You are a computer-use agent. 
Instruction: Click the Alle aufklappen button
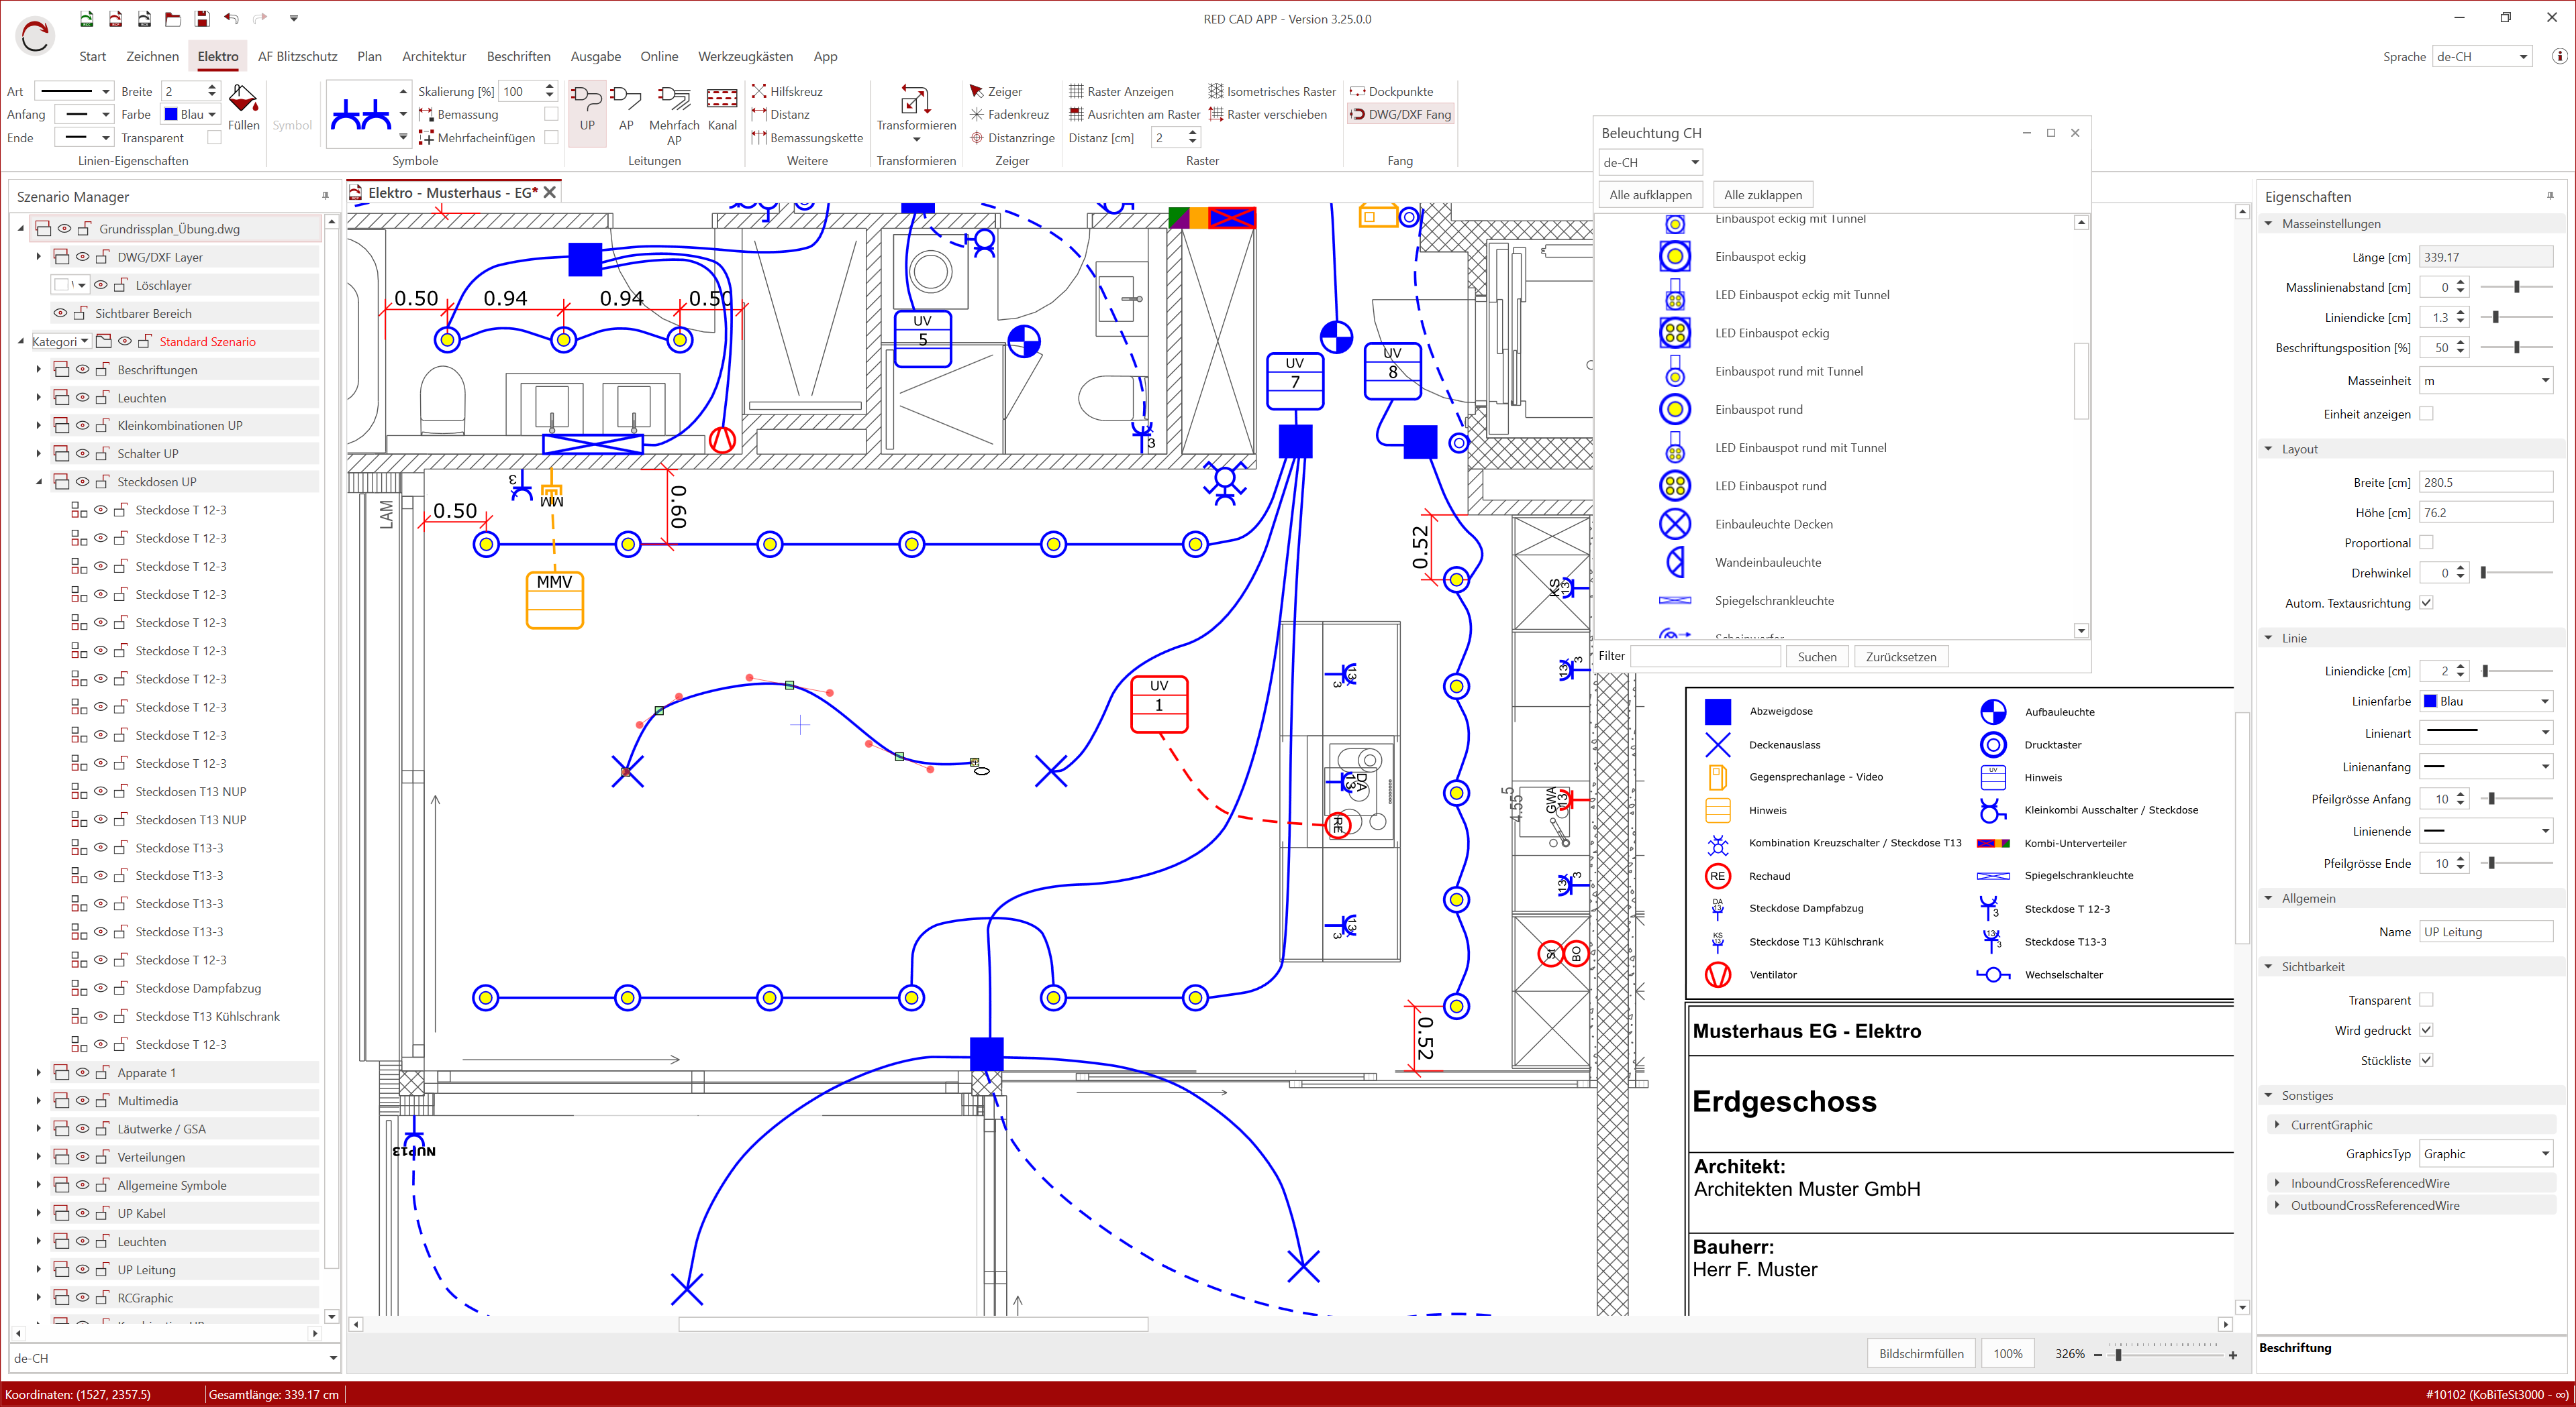(1650, 194)
